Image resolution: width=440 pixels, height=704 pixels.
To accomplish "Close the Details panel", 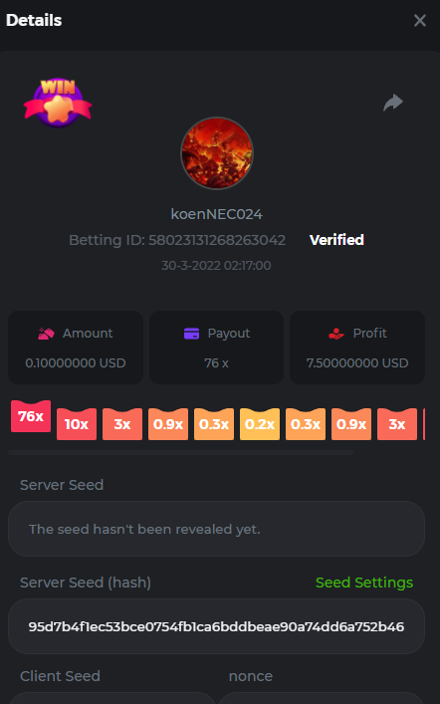I will pos(419,20).
